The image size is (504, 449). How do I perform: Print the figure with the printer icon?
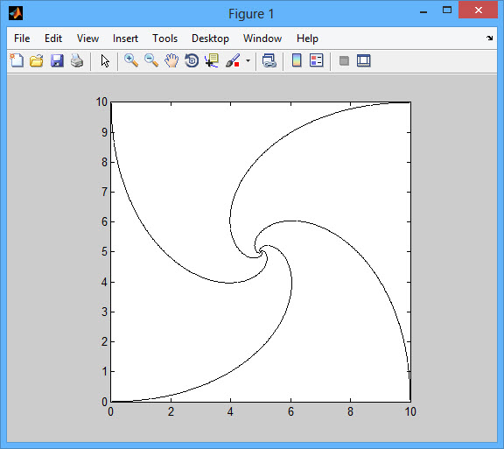coord(77,60)
